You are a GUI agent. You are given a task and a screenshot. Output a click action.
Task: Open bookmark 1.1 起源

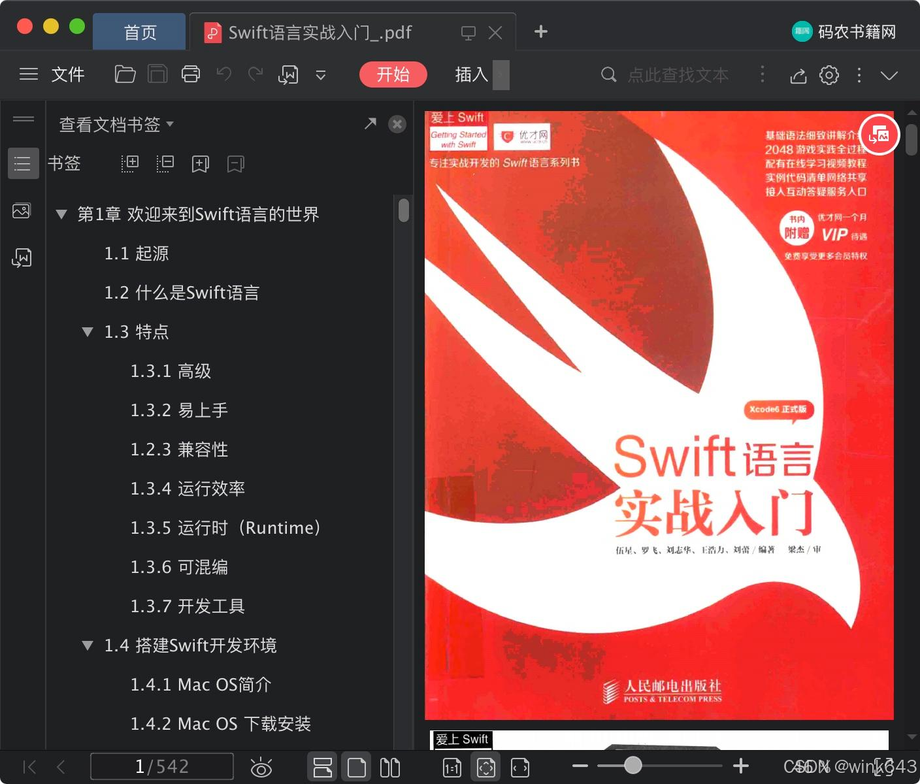click(137, 253)
